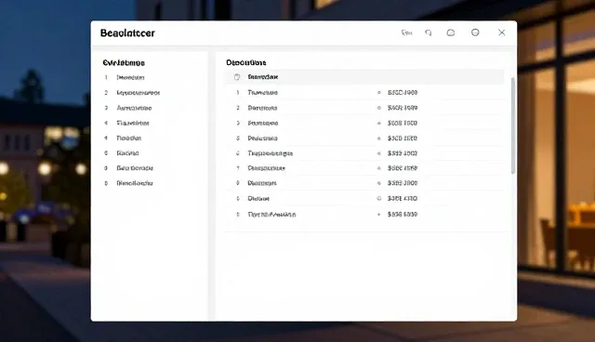Close the dialog with the X button
The height and width of the screenshot is (342, 595).
click(502, 33)
